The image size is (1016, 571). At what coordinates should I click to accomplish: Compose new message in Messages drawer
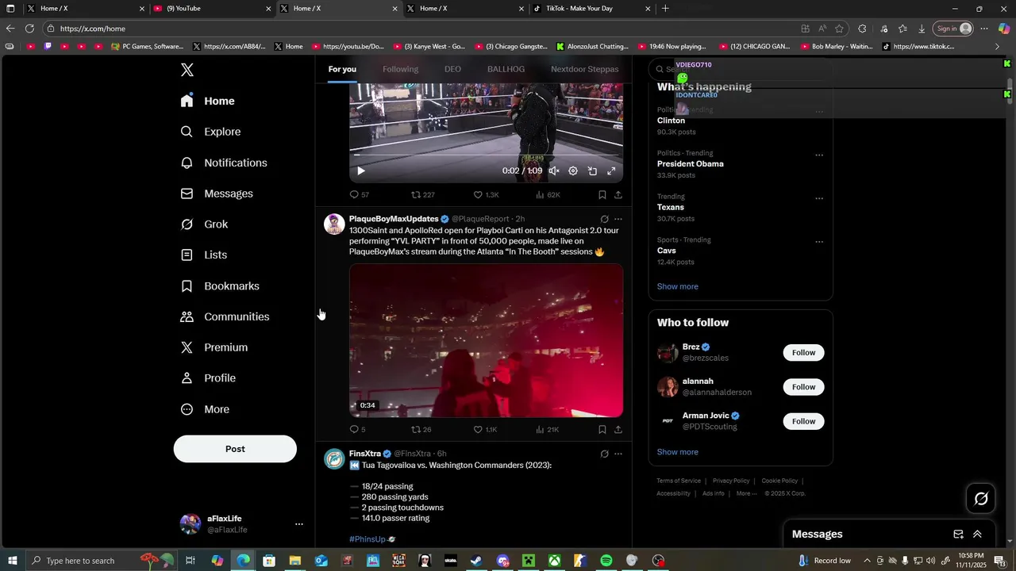pyautogui.click(x=958, y=535)
